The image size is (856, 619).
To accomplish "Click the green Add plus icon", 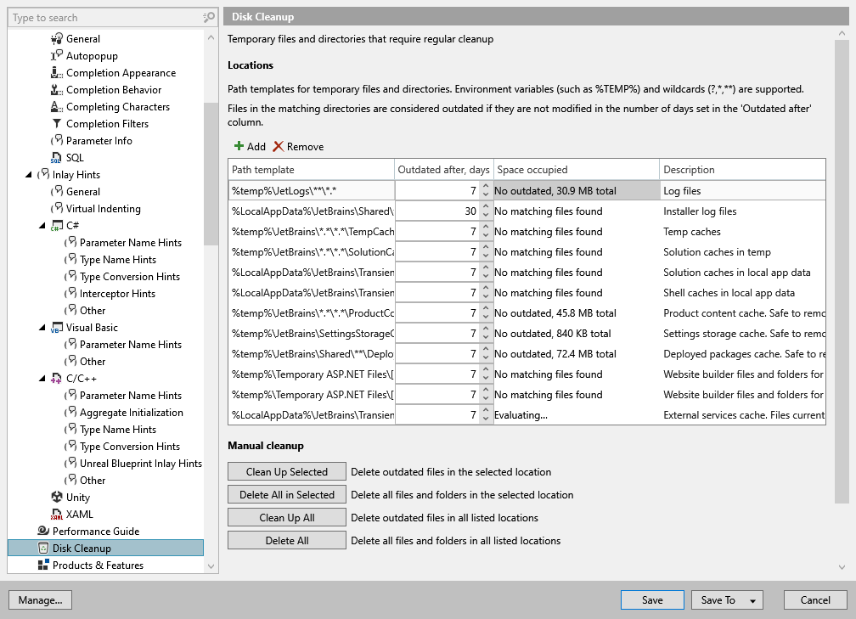I will [x=239, y=147].
